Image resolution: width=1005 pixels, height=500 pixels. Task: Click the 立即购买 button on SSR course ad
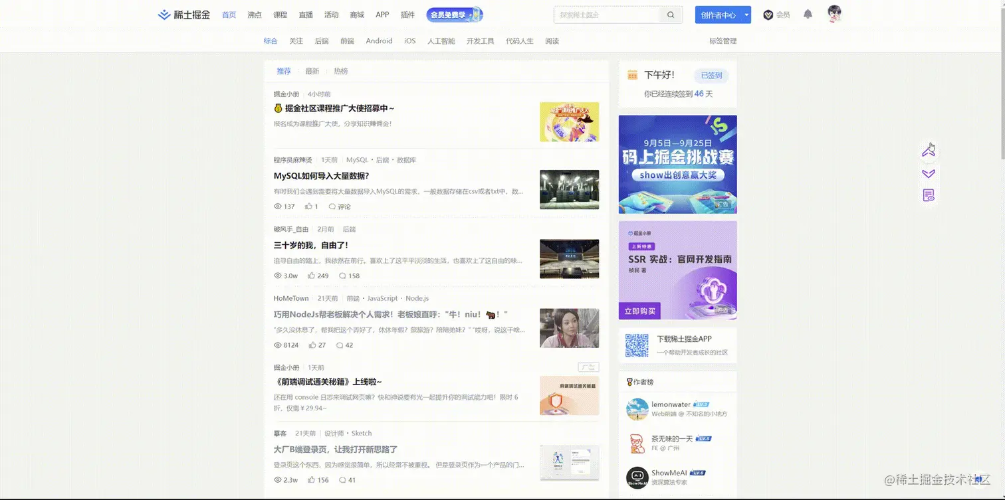[639, 311]
